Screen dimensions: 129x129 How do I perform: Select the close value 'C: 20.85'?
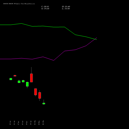coord(45,7)
